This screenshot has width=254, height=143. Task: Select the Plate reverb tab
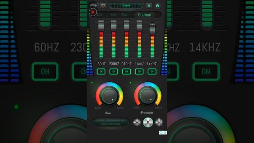point(125,15)
